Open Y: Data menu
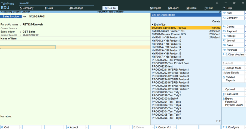The image size is (246, 129). coord(49,8)
